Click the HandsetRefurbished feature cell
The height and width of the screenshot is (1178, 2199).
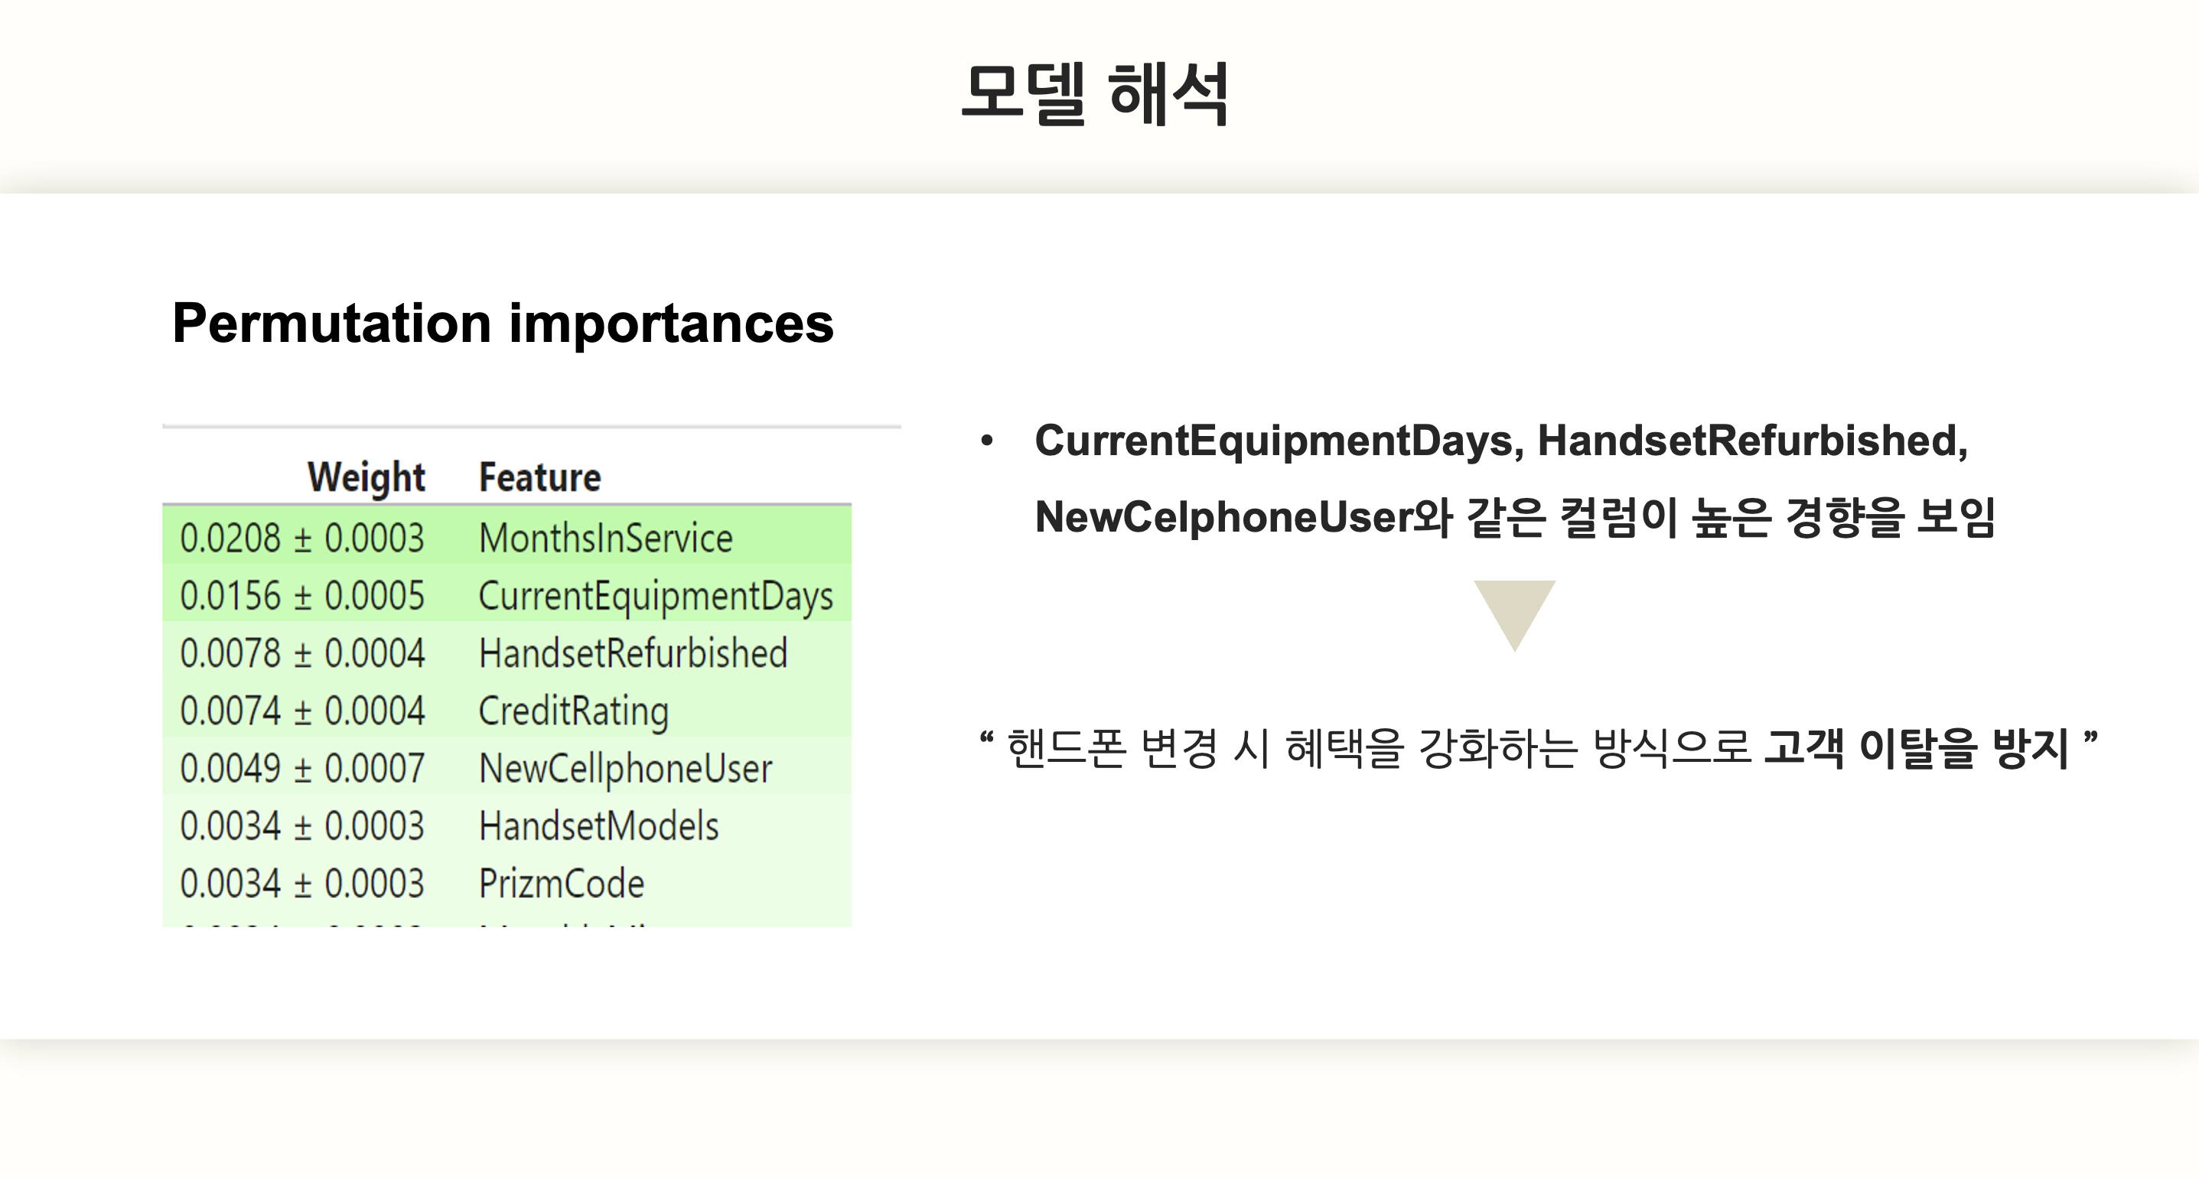(633, 653)
